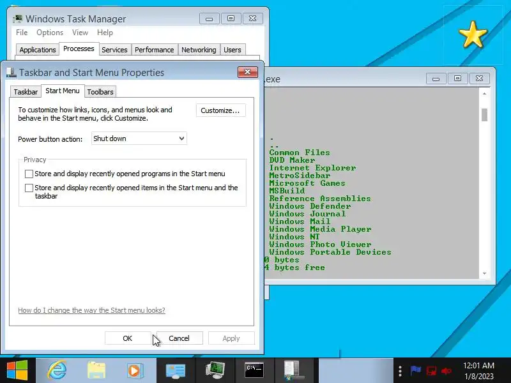Switch to Task Manager Users tab

click(233, 50)
